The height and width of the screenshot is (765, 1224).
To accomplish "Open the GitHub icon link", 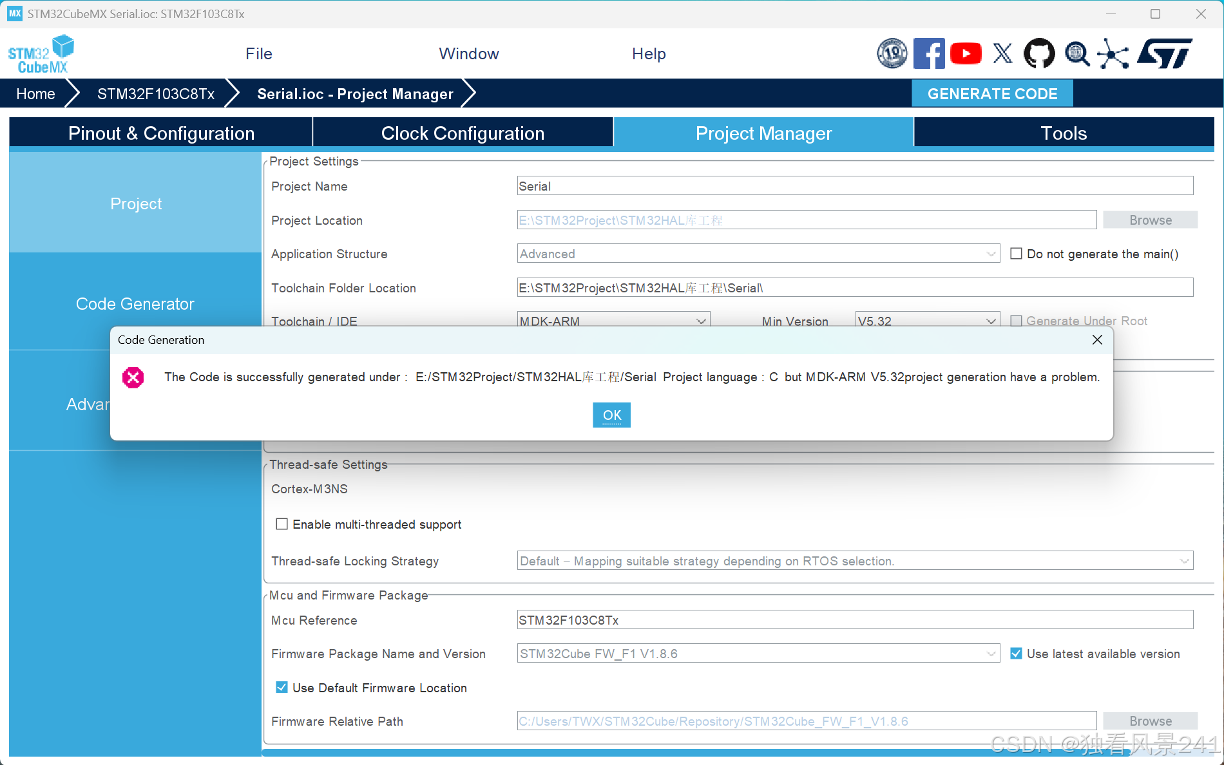I will tap(1039, 53).
